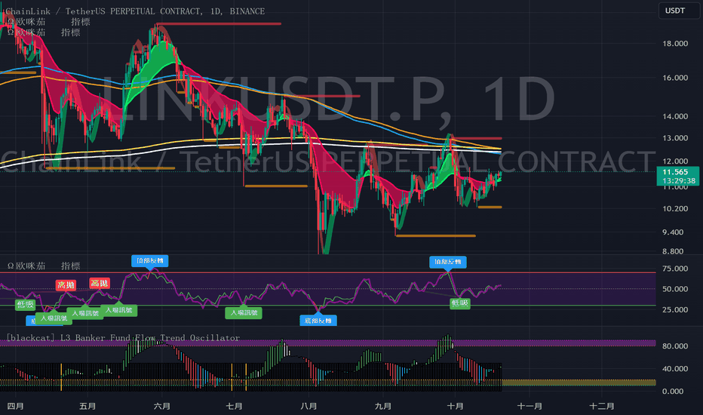Click the 0.000 fund flow axis value
Screen dimensions: 703x415
(x=673, y=391)
